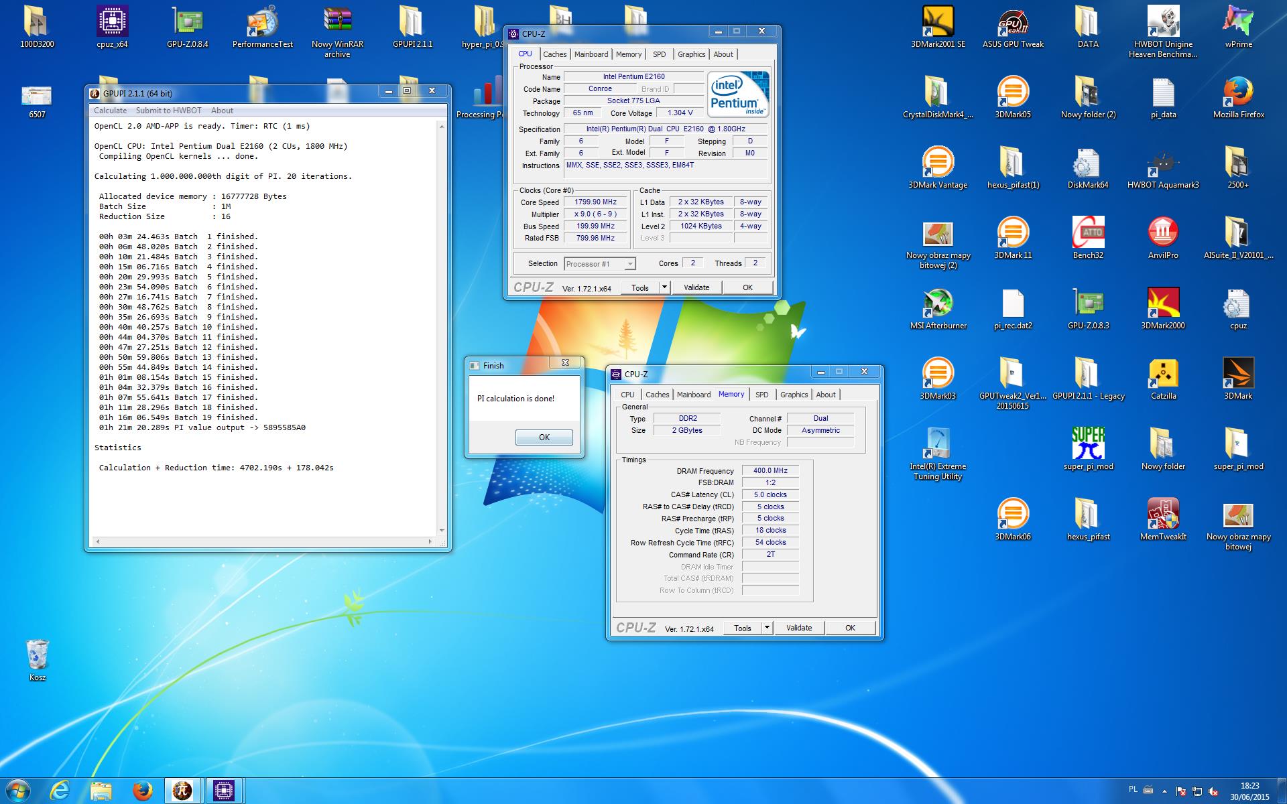Expand the Processor #1 selection dropdown
This screenshot has width=1287, height=804.
[630, 264]
